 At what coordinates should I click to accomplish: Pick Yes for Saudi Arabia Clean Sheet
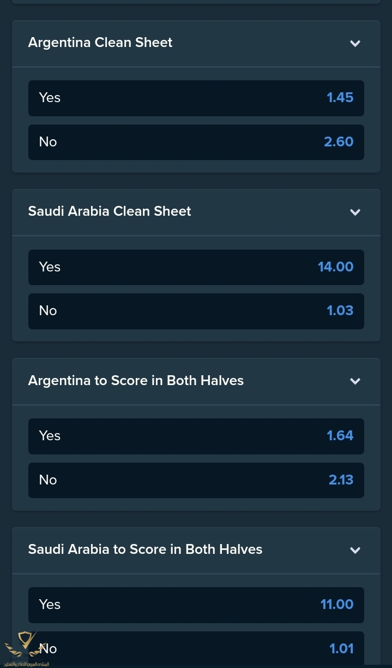196,267
